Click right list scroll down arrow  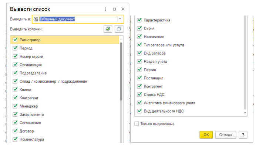tap(245, 113)
